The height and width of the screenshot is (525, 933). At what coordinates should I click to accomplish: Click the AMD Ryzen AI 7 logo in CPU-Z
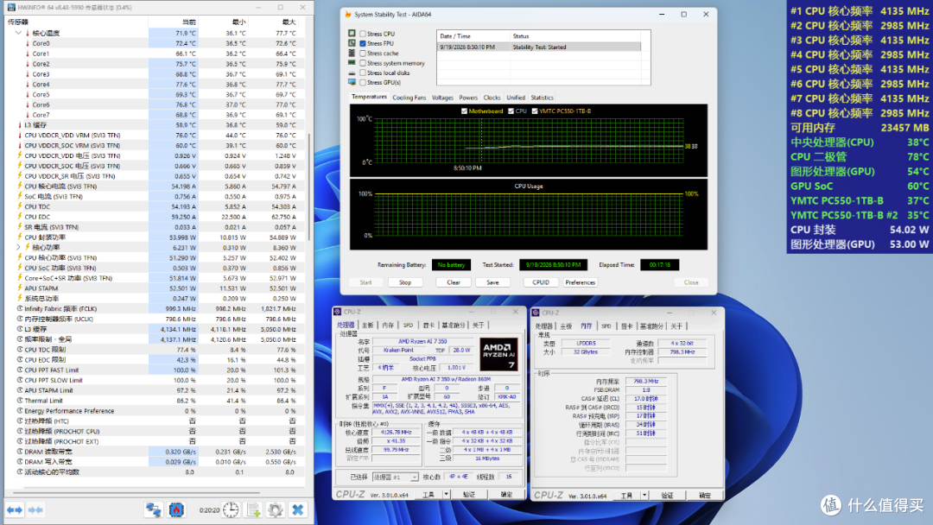[x=498, y=354]
